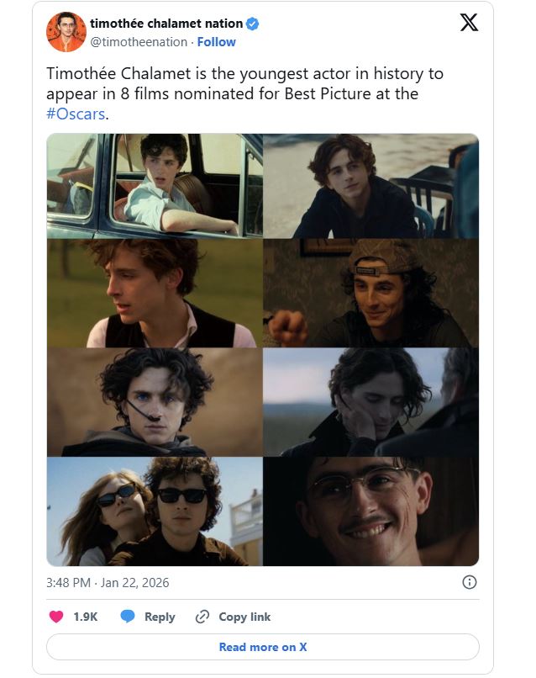Like the tweet with the heart icon
The image size is (536, 678).
(56, 616)
